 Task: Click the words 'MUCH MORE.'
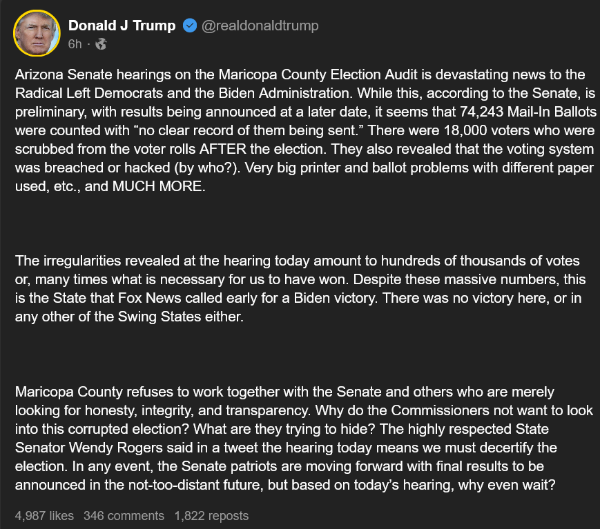coord(159,186)
